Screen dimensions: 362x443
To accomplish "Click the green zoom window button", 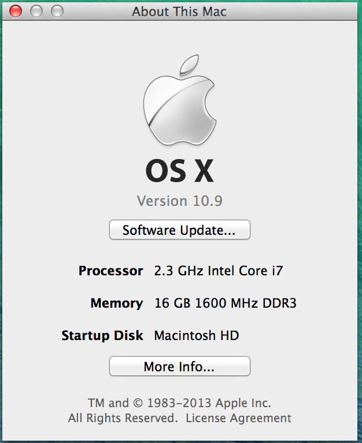I will [57, 11].
